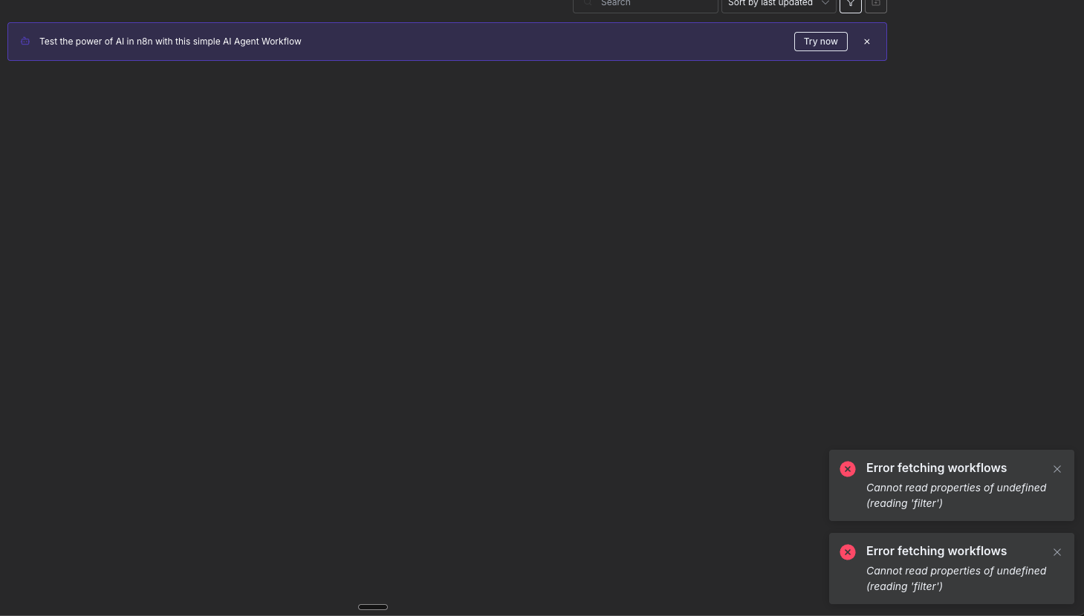Click the magnifier icon in the search bar
Image resolution: width=1084 pixels, height=616 pixels.
[x=587, y=4]
